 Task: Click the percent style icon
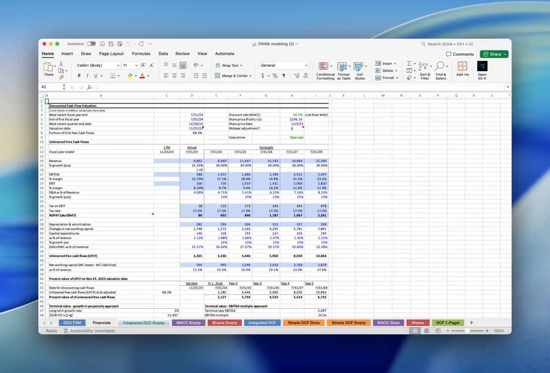point(275,76)
